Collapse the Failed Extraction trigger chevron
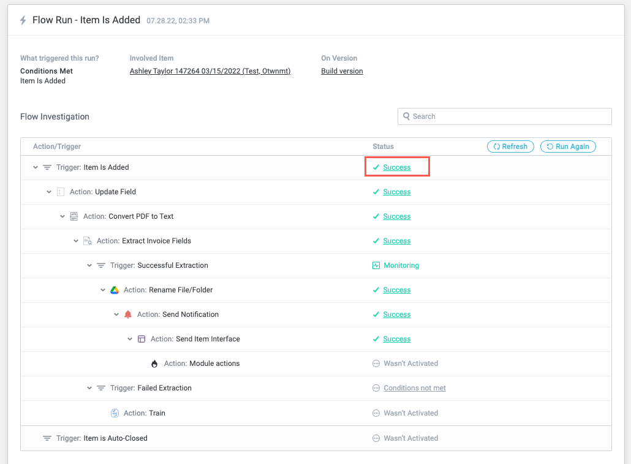 click(89, 388)
